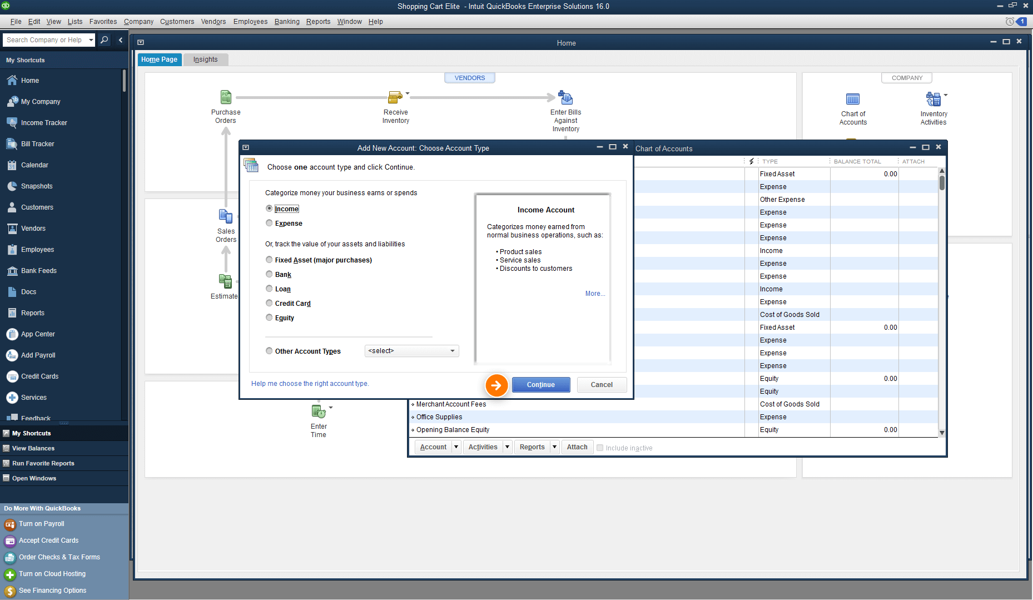1033x600 pixels.
Task: Click the Attach button in Chart of Accounts
Action: [x=577, y=447]
